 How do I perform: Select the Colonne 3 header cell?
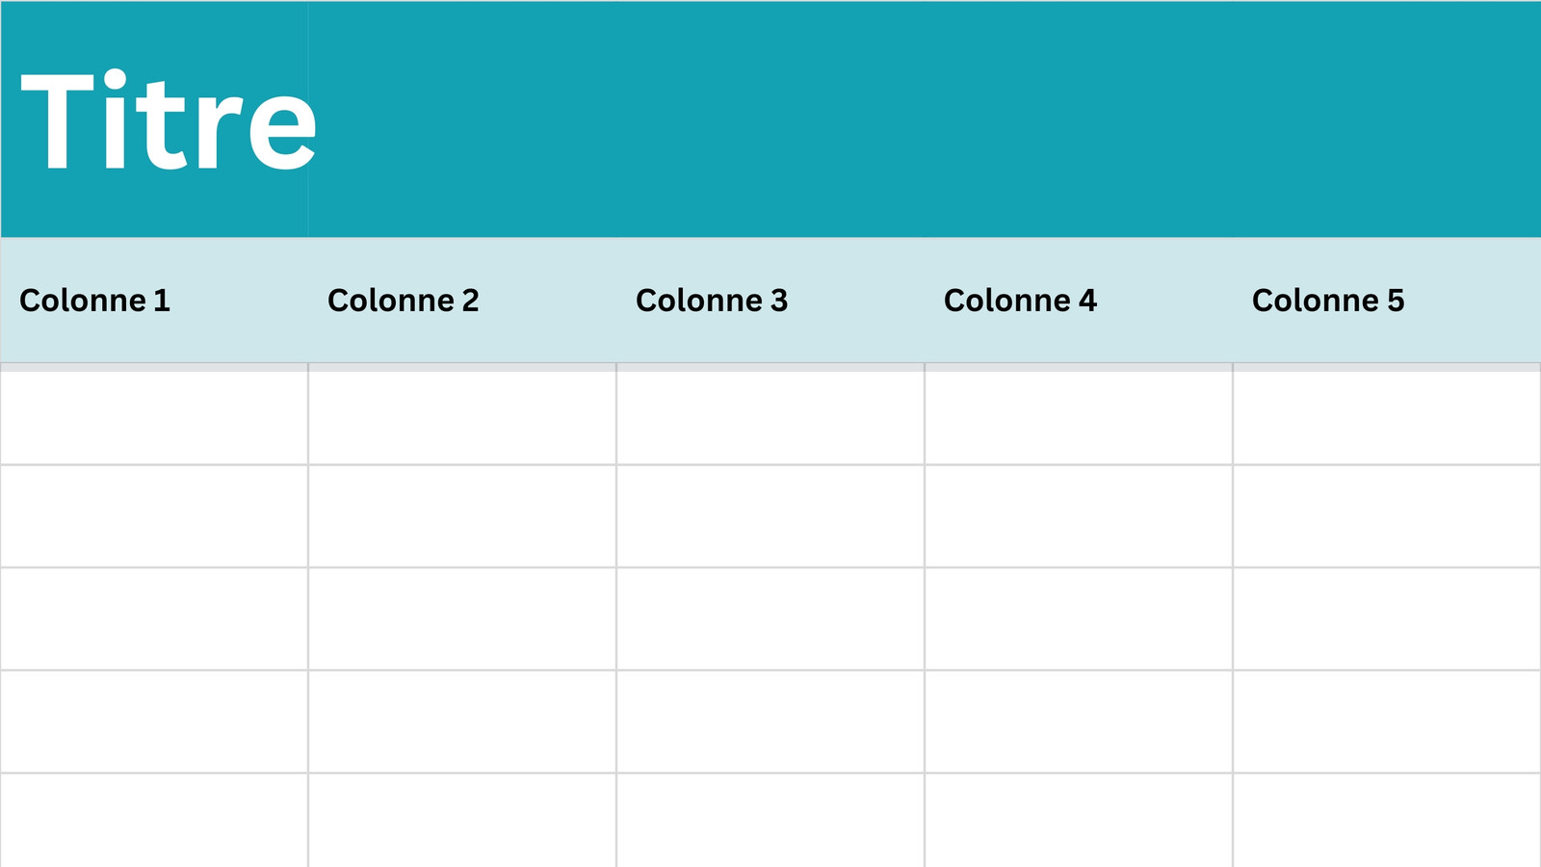pos(770,300)
